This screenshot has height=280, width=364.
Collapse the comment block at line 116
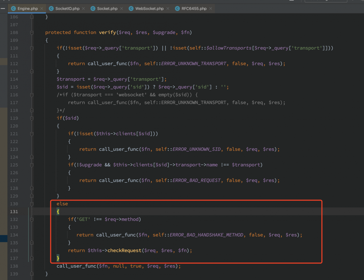32,95
